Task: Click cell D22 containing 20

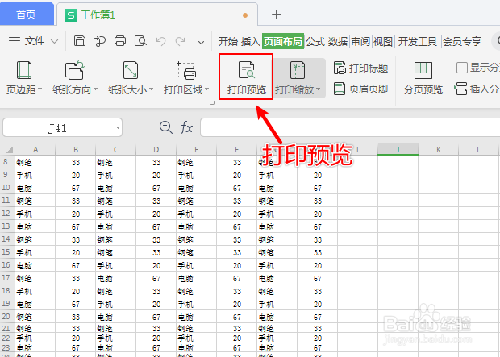Action: pyautogui.click(x=156, y=338)
